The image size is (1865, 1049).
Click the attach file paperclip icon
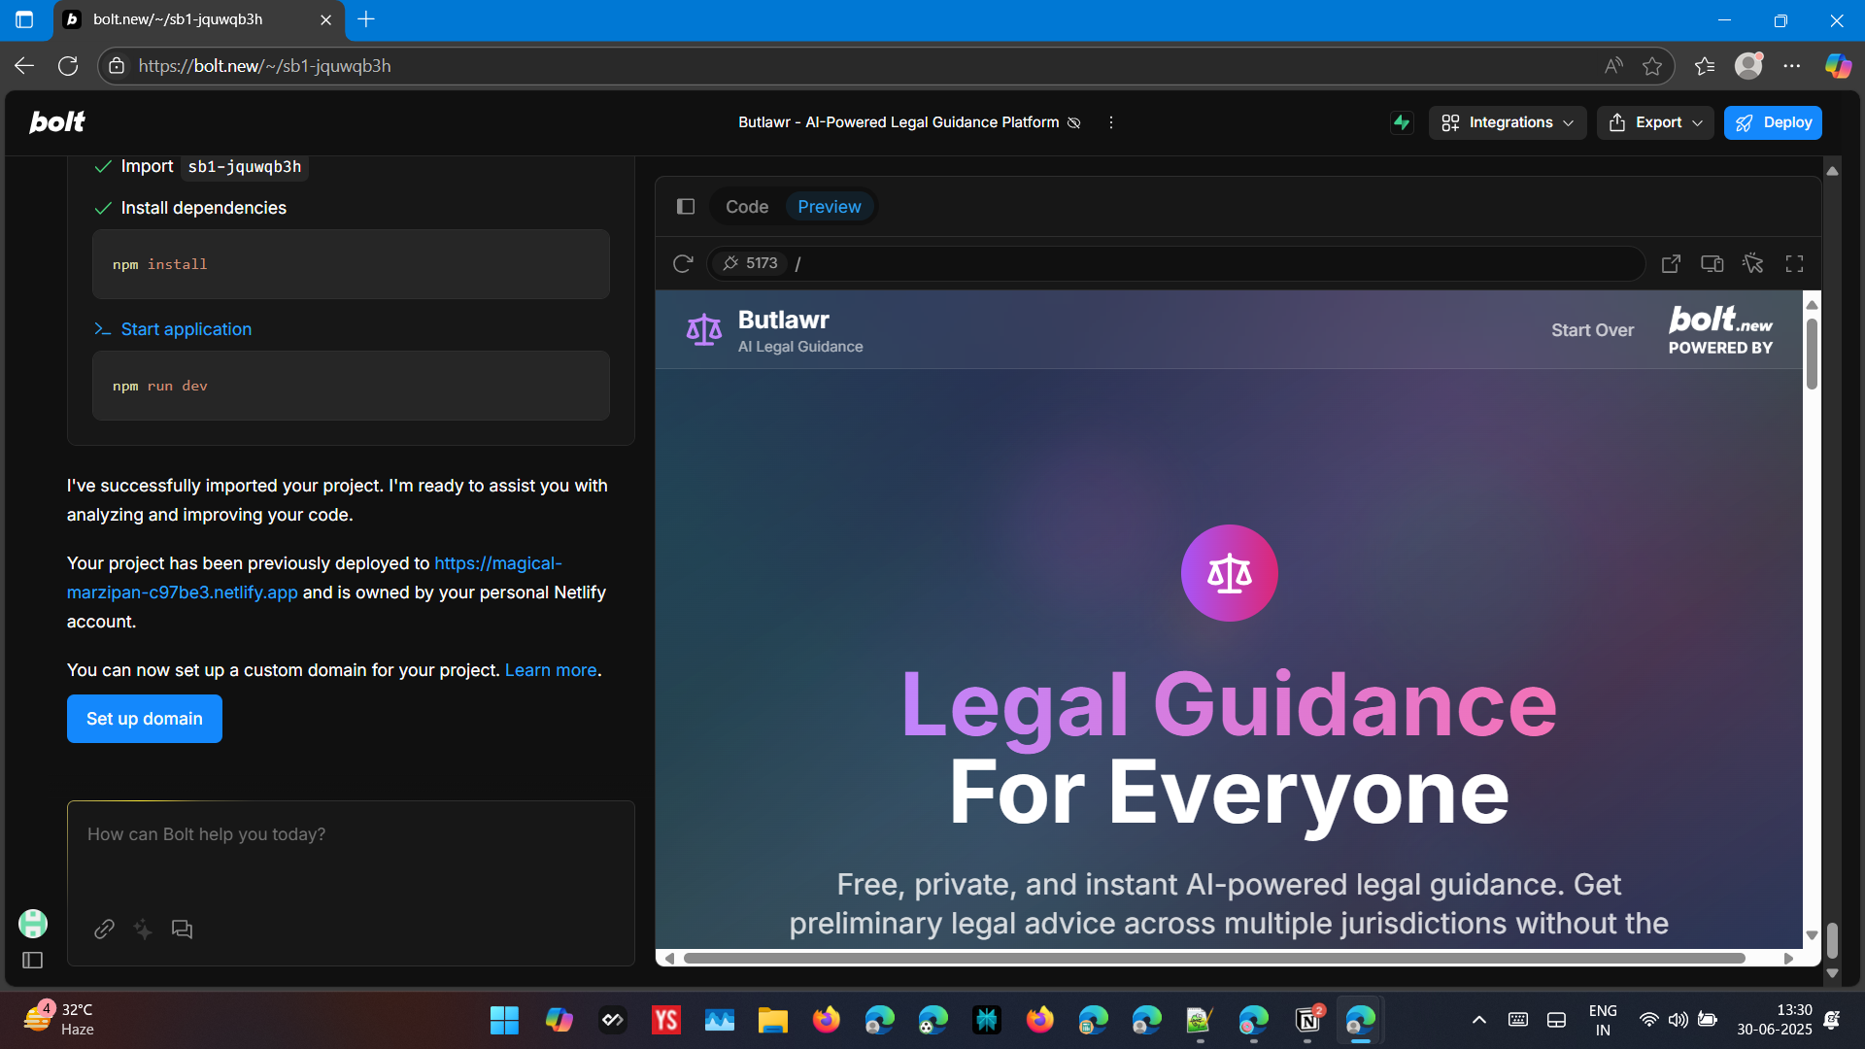point(104,930)
